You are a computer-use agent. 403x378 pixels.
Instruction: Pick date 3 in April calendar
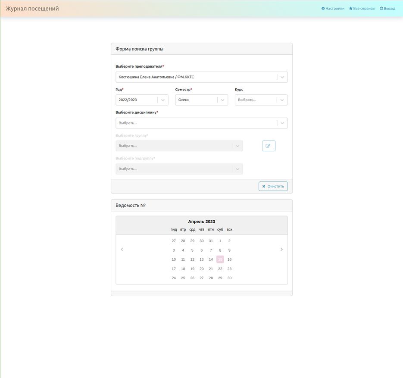(174, 250)
